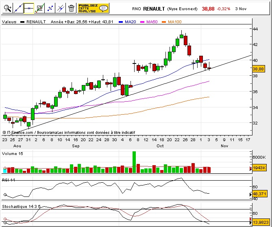Viewport: 272px width, 227px height.
Task: Click the 13,9823 stochastic value badge
Action: point(260,222)
